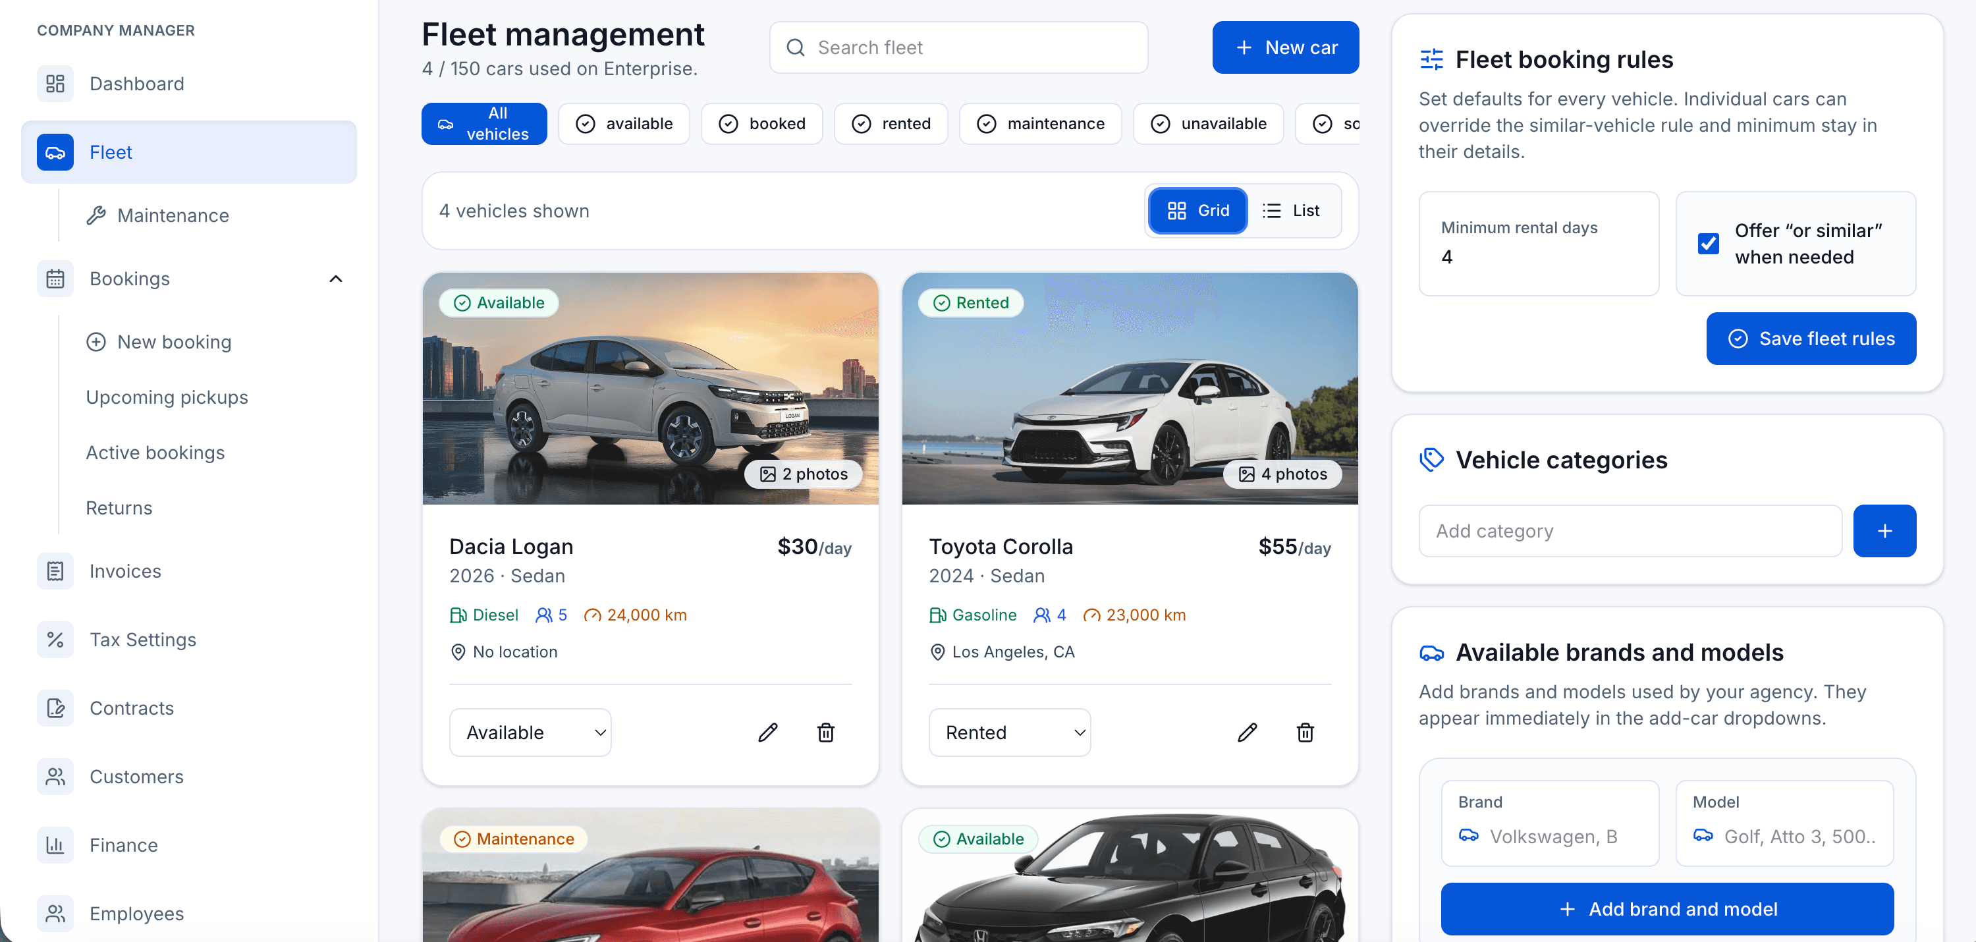Open the Invoices document icon
The height and width of the screenshot is (942, 1976).
(55, 572)
